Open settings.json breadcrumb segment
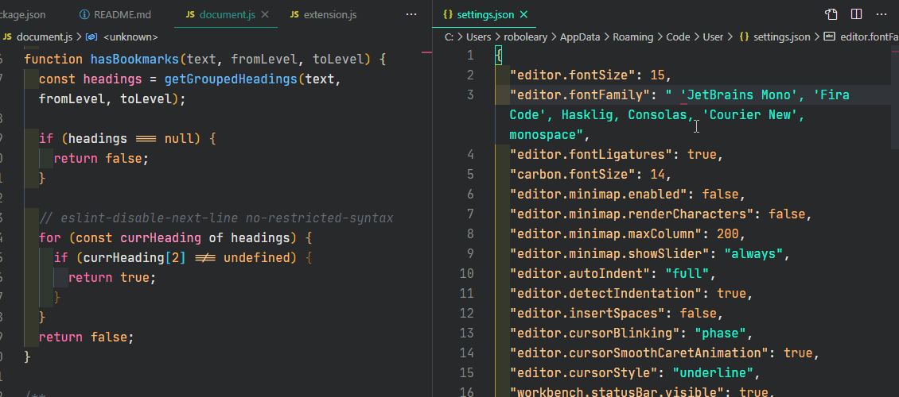 (781, 37)
